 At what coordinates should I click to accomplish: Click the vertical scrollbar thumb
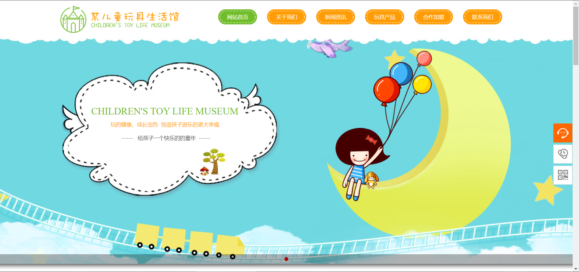click(576, 36)
